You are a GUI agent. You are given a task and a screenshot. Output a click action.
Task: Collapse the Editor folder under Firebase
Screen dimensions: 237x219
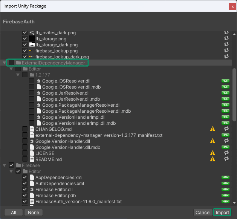11,172
